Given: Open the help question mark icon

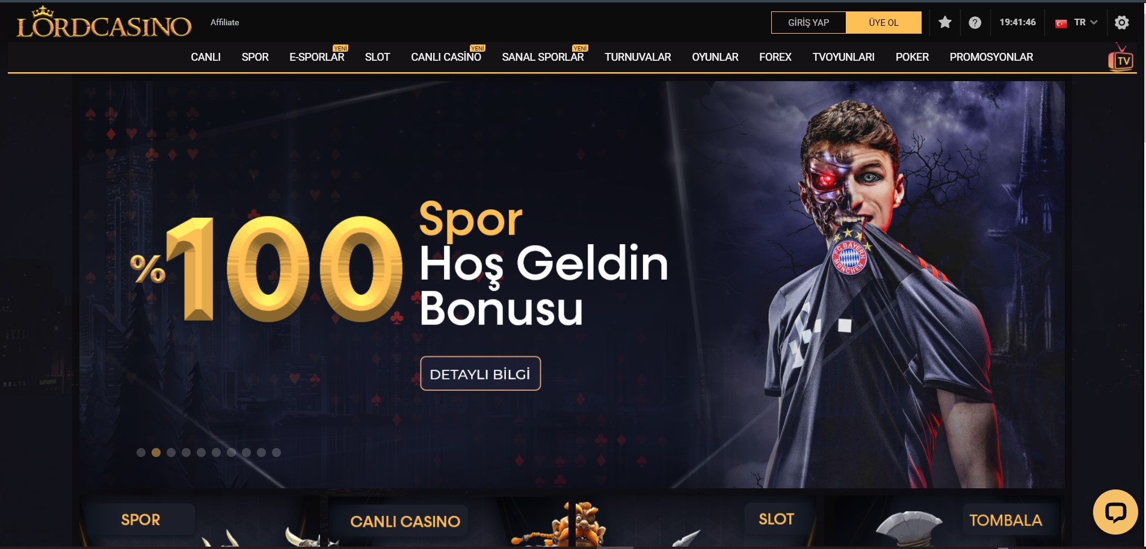Looking at the screenshot, I should [975, 22].
